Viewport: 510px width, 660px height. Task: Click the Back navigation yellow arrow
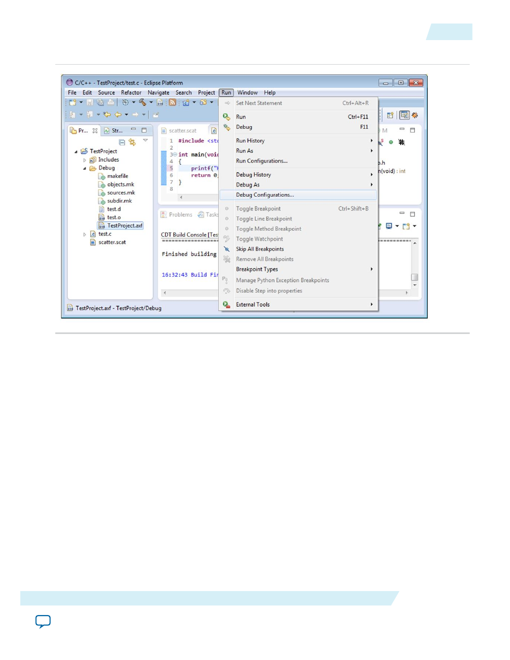click(118, 114)
